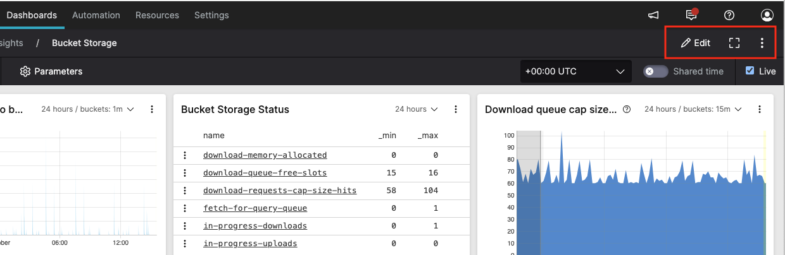Open the Parameters panel

pos(51,71)
